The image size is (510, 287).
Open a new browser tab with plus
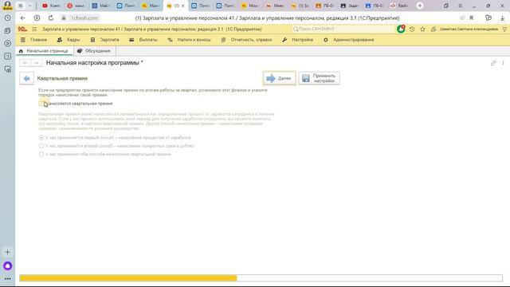[420, 6]
